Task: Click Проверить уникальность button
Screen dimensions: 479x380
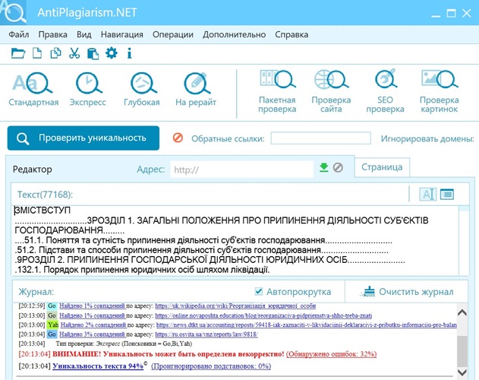Action: [x=84, y=138]
